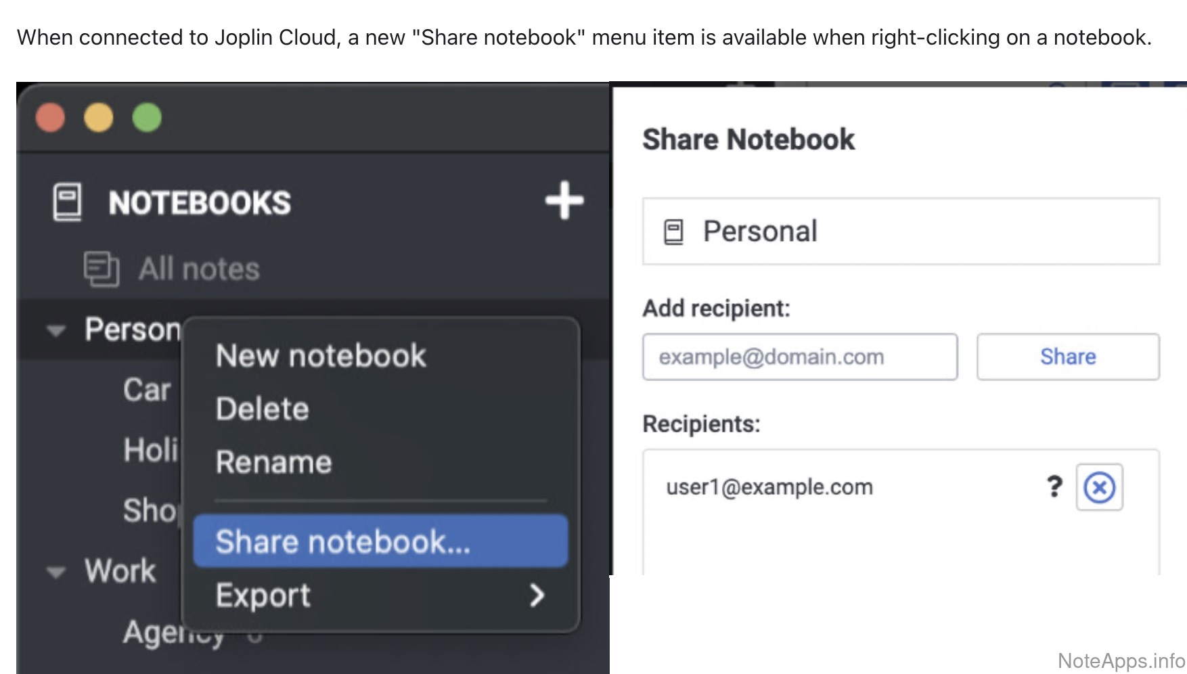The width and height of the screenshot is (1187, 674).
Task: Click the plus icon to add notebook
Action: click(564, 201)
